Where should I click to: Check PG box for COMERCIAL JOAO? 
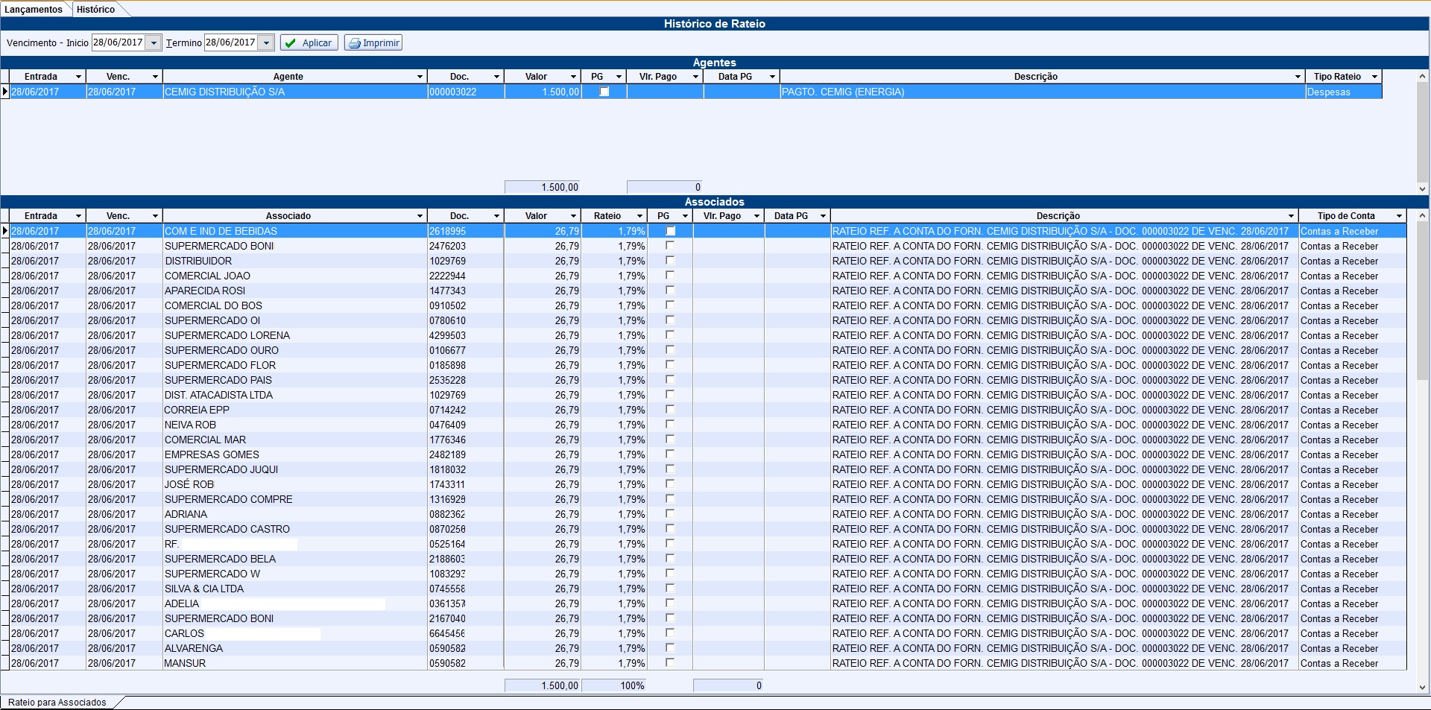[x=670, y=276]
